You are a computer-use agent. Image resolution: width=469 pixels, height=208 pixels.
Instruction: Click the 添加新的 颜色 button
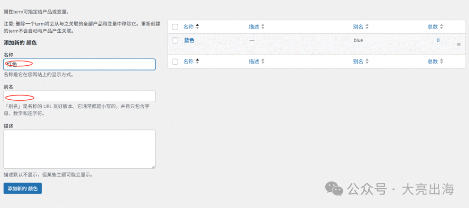22,189
